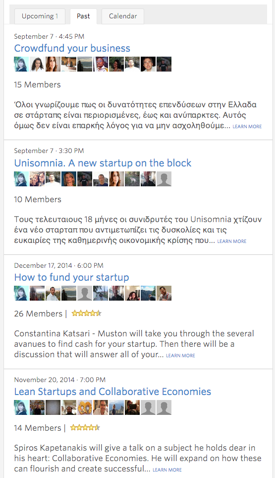Click LEARN MORE under Lean Startups description

click(x=167, y=470)
